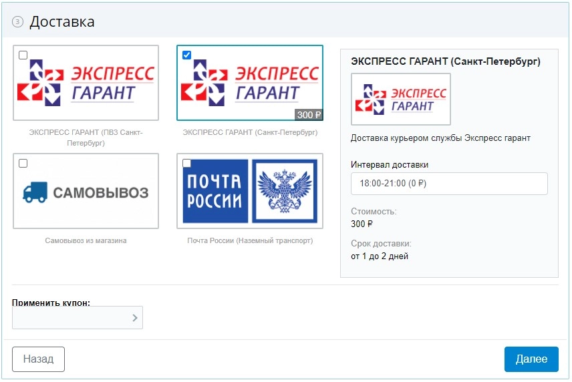Click the grey caption ЭКСПРЕСС ГАРАНТ (Санкт-Петербург) under the card

(250, 132)
